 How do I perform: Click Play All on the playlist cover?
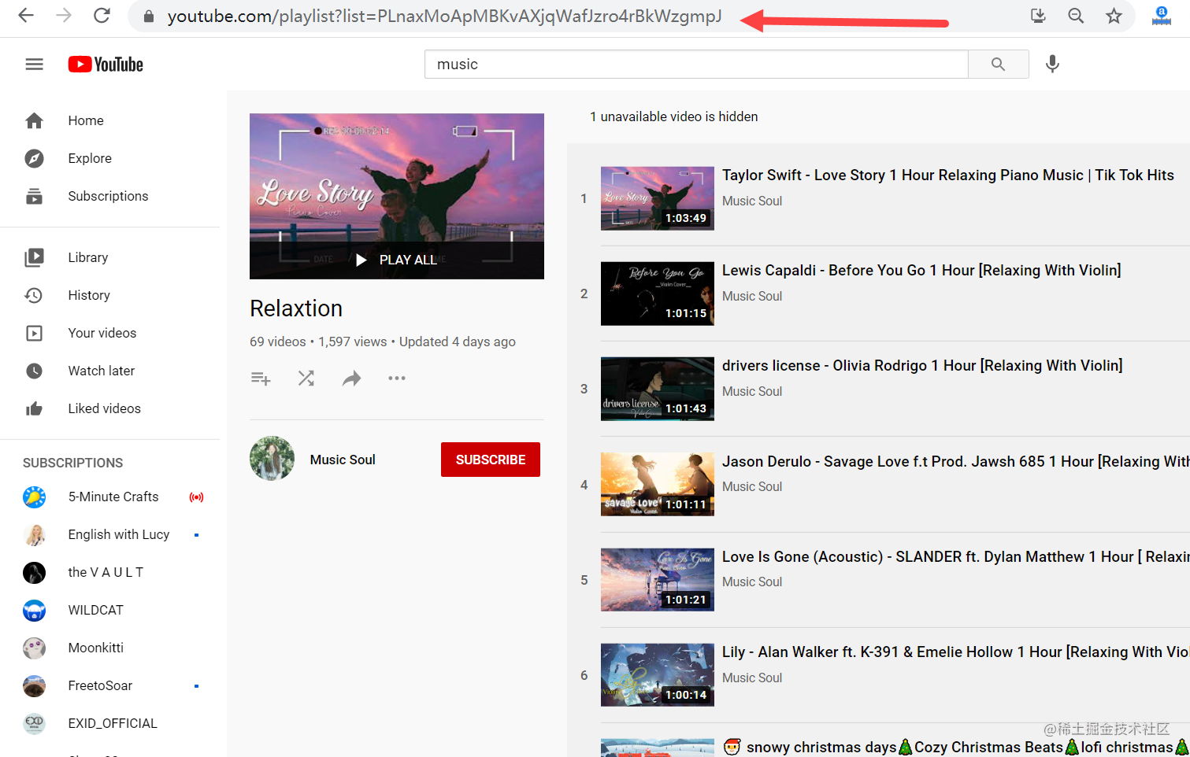pos(397,260)
